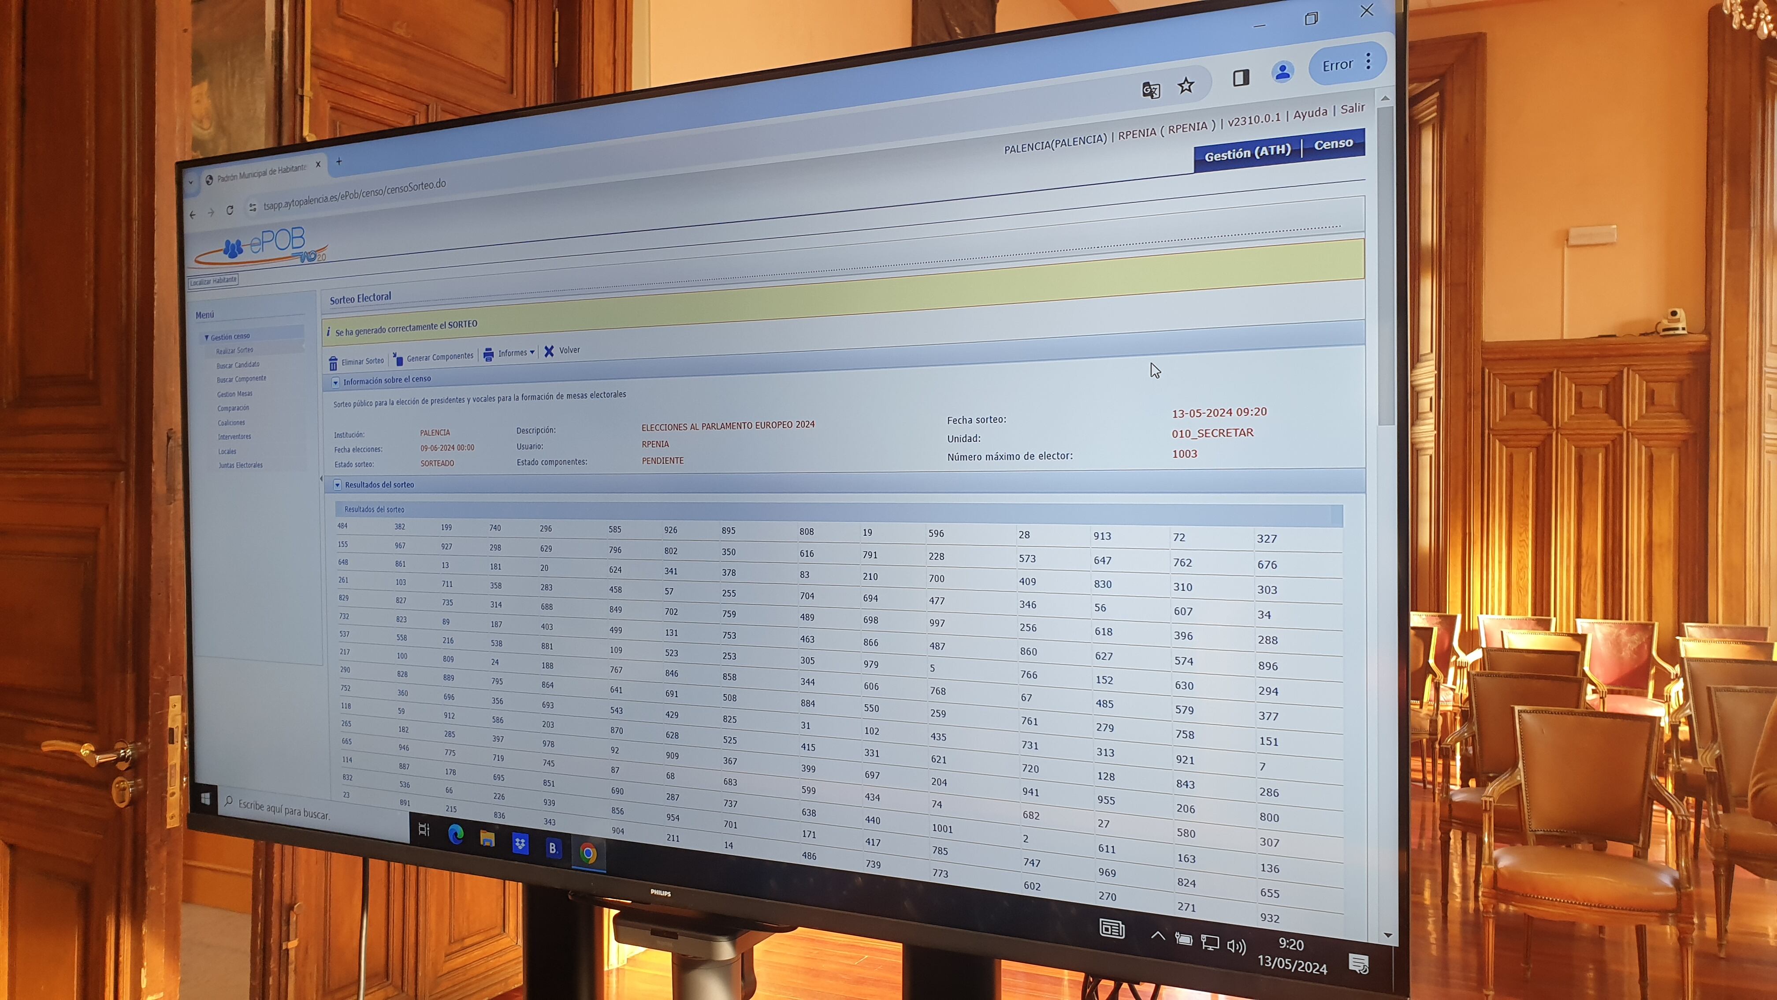The height and width of the screenshot is (1000, 1777).
Task: Select Buscar Componente in the menu
Action: 242,379
